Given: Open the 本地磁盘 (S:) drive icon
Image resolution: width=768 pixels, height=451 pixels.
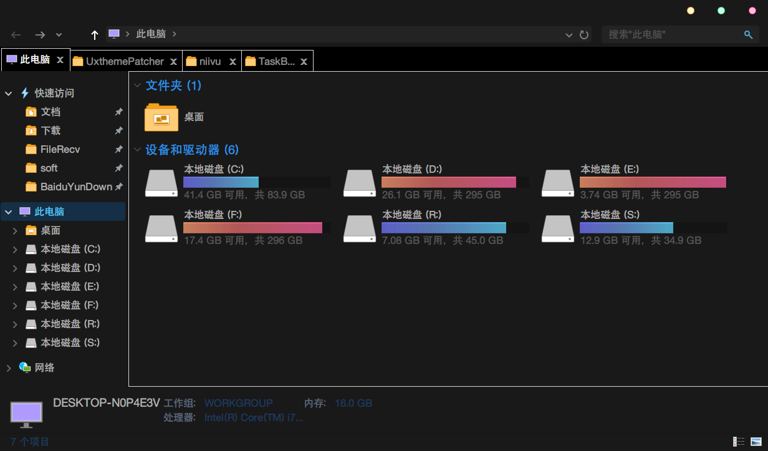Looking at the screenshot, I should tap(558, 229).
